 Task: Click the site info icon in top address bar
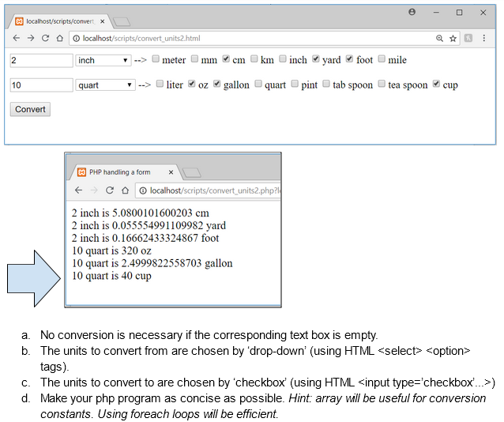76,39
